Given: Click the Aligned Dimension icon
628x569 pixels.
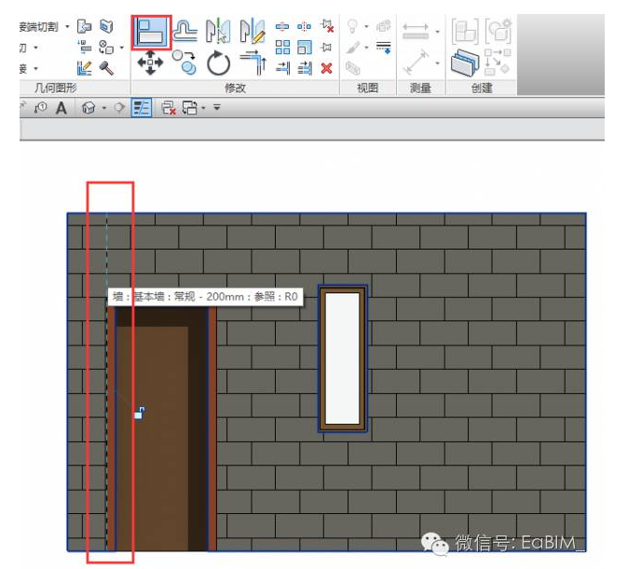Looking at the screenshot, I should click(x=416, y=62).
